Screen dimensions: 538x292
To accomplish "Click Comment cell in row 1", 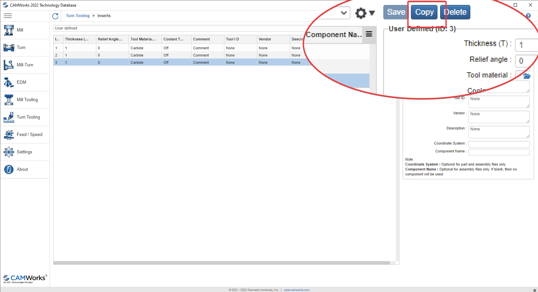I will (208, 48).
